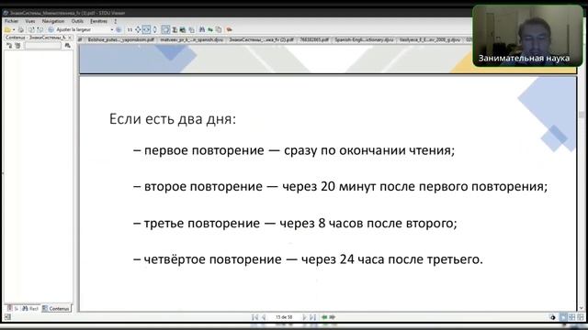The width and height of the screenshot is (588, 330).
Task: Open the '?' help menu
Action: (x=115, y=21)
